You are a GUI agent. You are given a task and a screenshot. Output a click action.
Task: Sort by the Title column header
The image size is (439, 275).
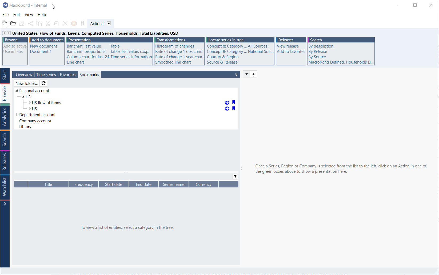tap(48, 184)
